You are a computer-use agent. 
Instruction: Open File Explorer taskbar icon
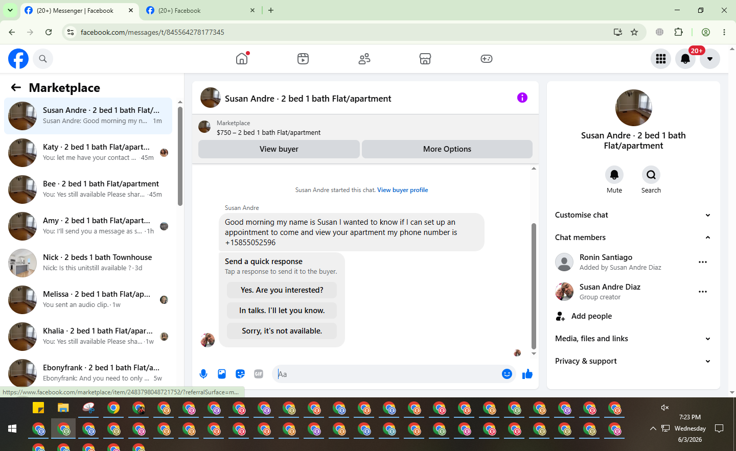coord(63,408)
